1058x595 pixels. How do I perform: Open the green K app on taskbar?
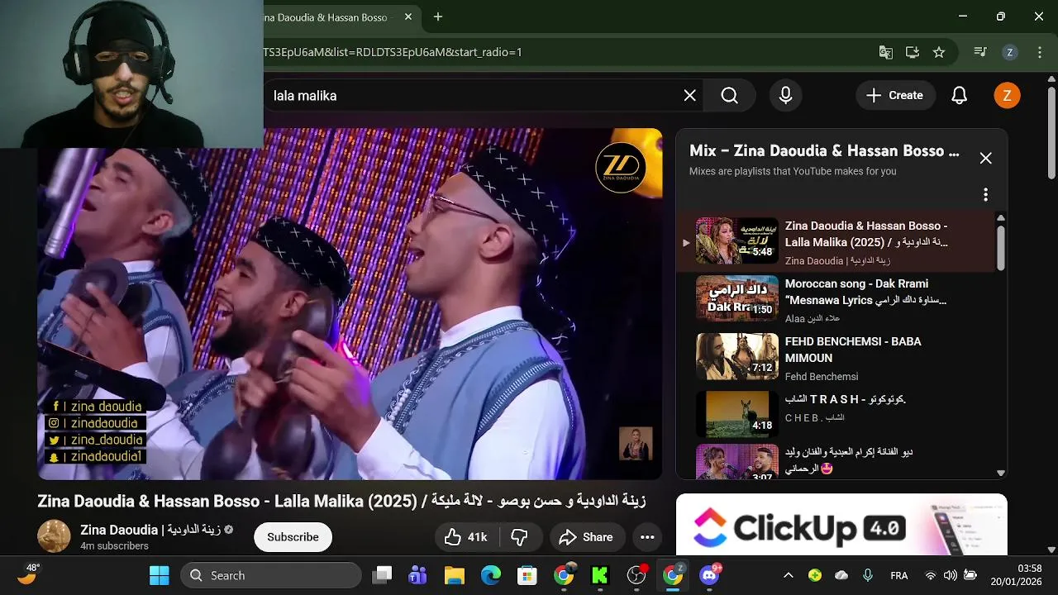[x=600, y=575]
